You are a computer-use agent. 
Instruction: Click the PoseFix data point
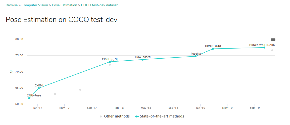pos(196,56)
